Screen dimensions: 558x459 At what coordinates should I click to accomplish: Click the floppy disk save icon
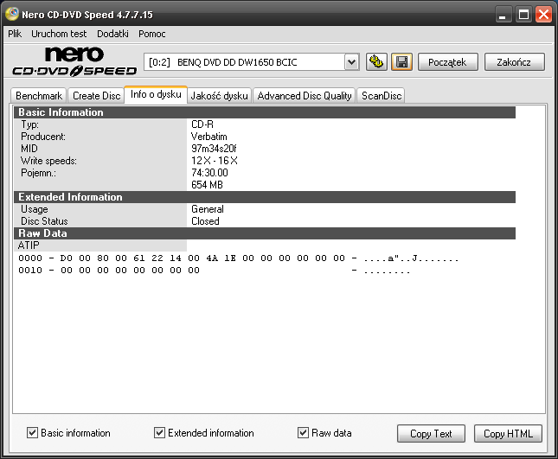click(401, 62)
